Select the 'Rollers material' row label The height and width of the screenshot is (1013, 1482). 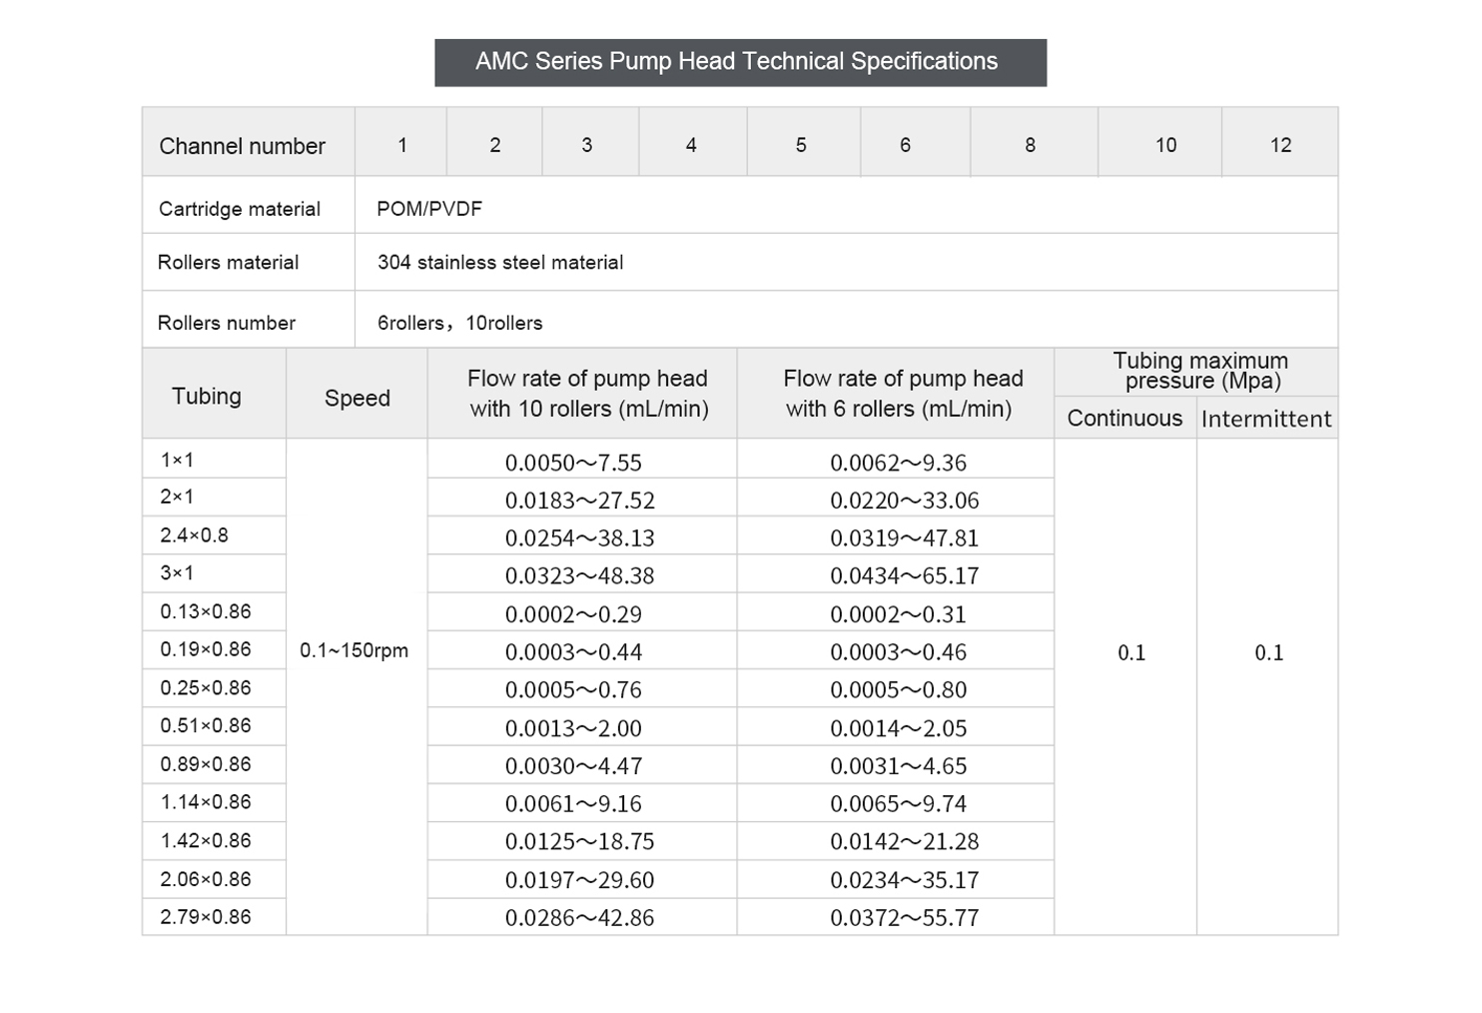(x=228, y=262)
